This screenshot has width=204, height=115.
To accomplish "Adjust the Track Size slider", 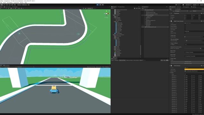I will (x=193, y=37).
